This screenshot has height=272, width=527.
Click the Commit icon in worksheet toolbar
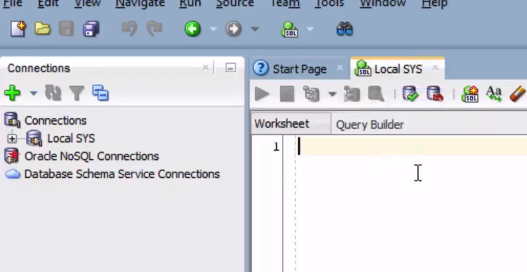[411, 94]
